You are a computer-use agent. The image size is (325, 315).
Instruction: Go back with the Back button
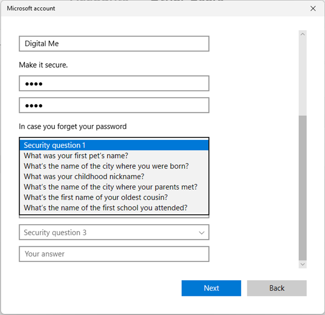tap(276, 288)
